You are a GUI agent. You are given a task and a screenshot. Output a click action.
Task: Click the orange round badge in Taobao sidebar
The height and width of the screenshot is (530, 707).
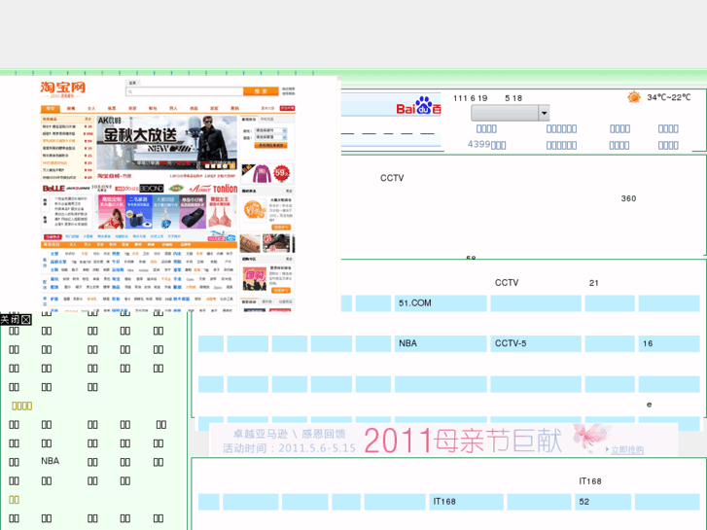254,211
